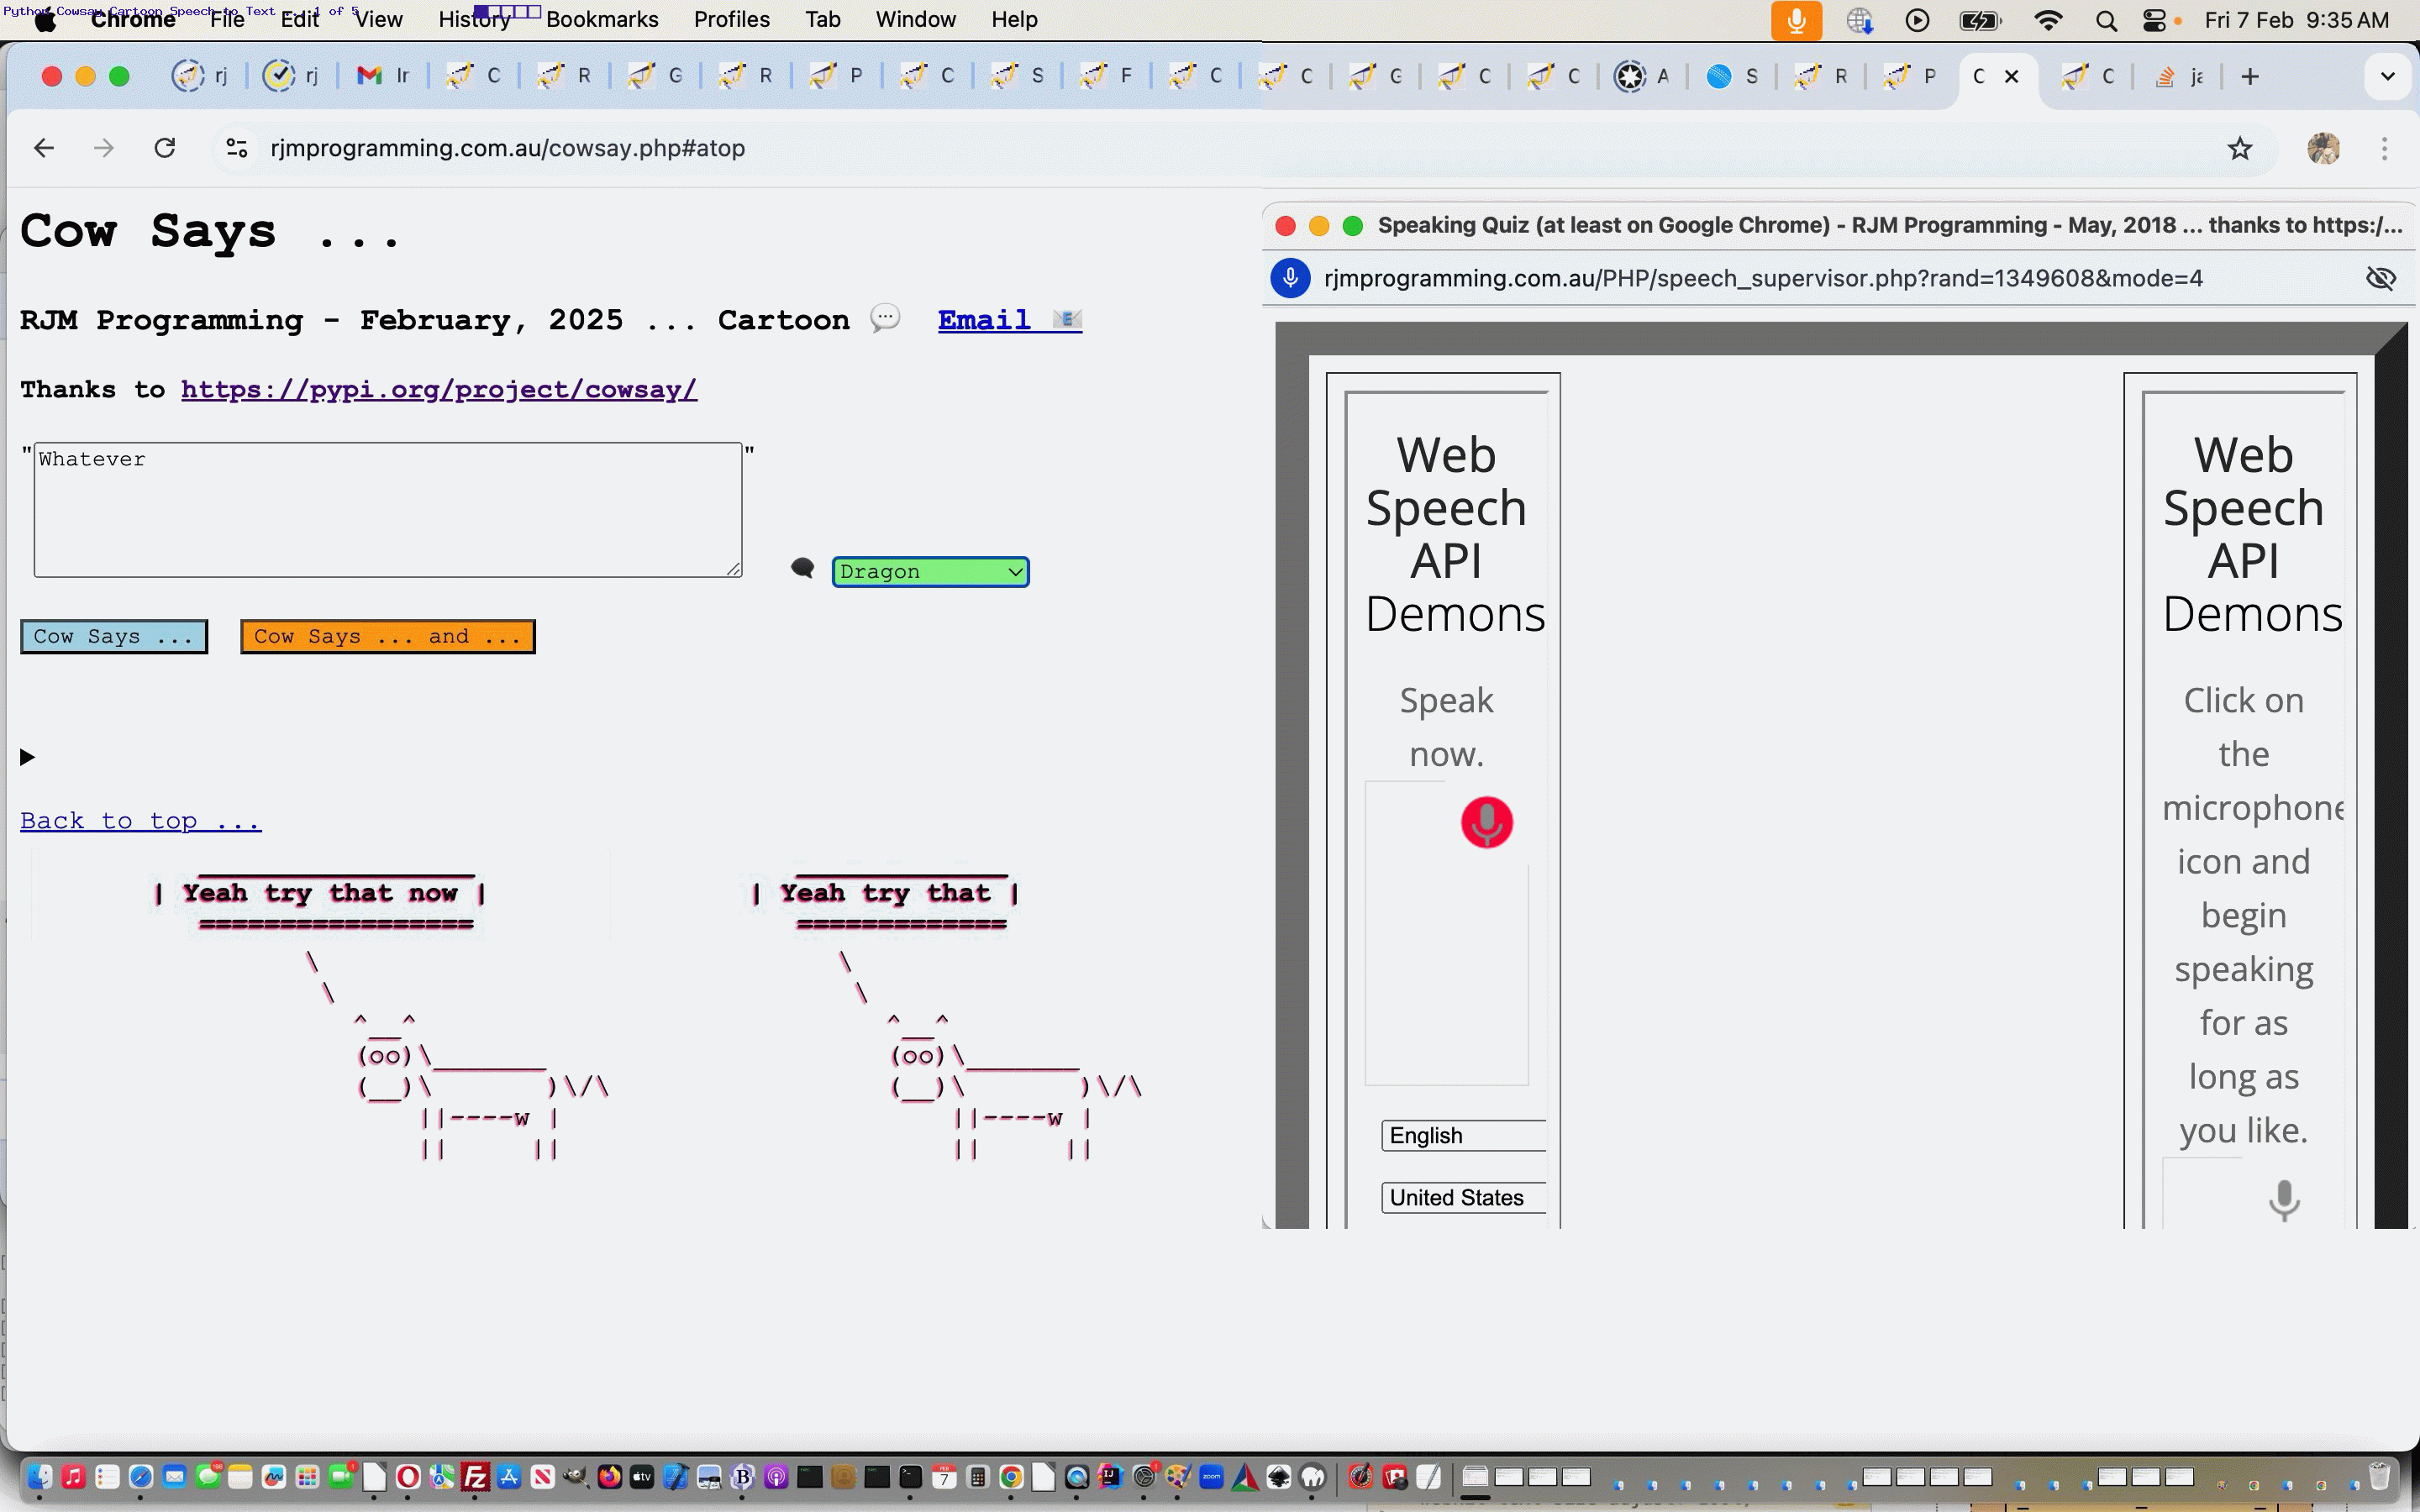Open Spotlight search in menu bar
Viewport: 2420px width, 1512px height.
[x=2106, y=20]
